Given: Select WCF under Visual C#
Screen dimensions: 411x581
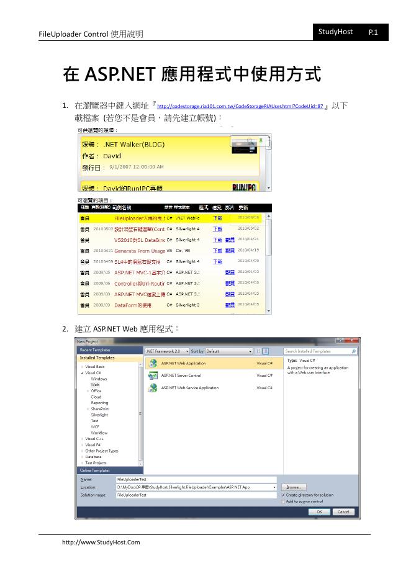Looking at the screenshot, I should [95, 427].
